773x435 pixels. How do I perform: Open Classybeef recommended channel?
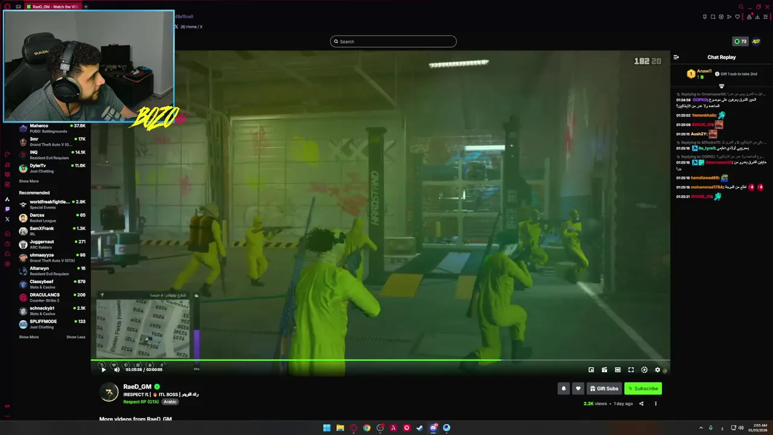(53, 284)
